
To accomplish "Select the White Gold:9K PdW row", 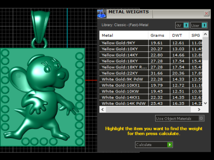I will (x=151, y=79).
